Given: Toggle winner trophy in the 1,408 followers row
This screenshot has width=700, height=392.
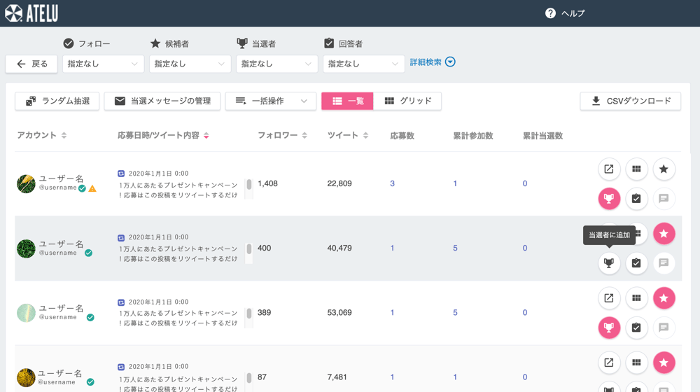Looking at the screenshot, I should (x=609, y=198).
